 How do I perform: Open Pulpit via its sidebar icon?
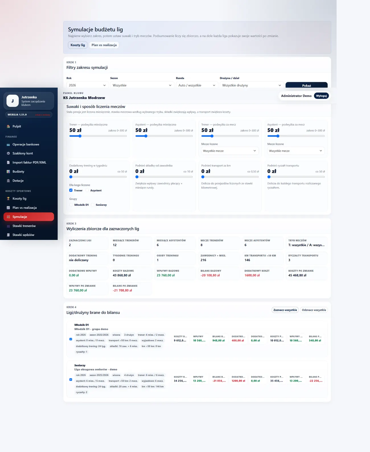8,126
